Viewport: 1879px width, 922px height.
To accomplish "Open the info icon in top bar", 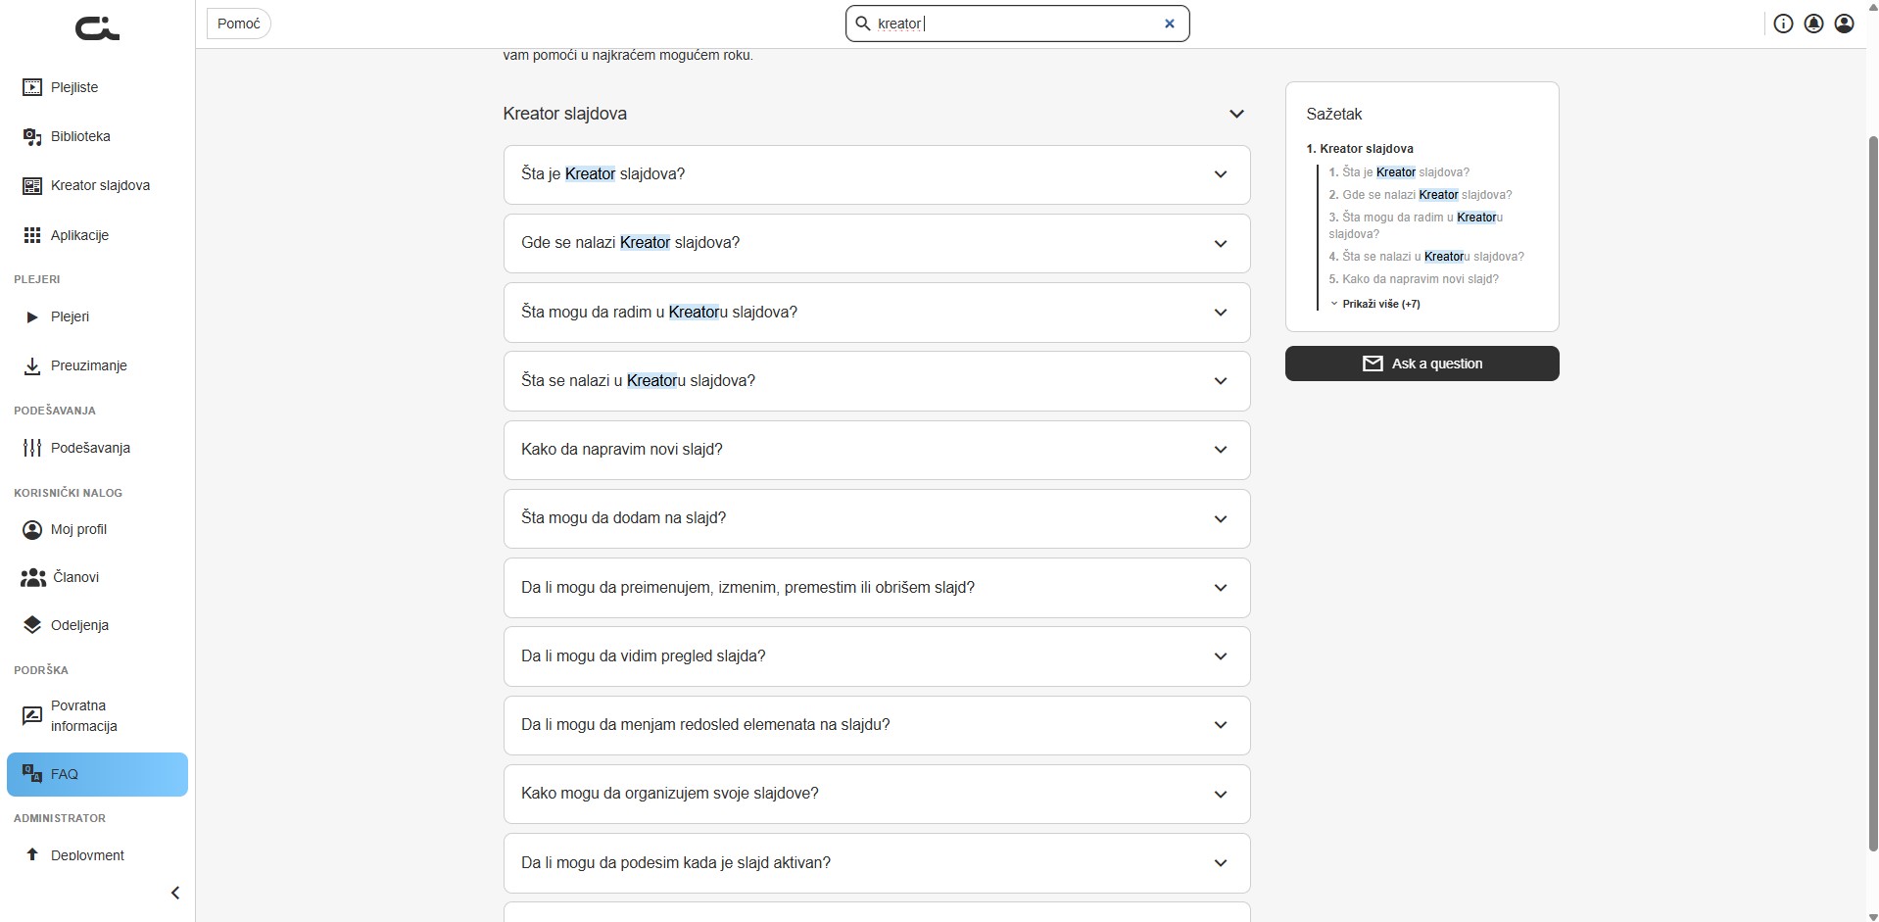I will [x=1783, y=24].
